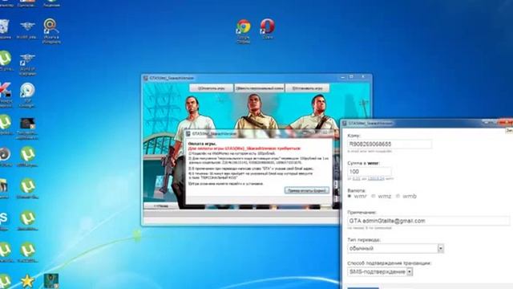The image size is (513, 289).
Task: Click the recipient field containing R908269068655
Action: [x=390, y=144]
